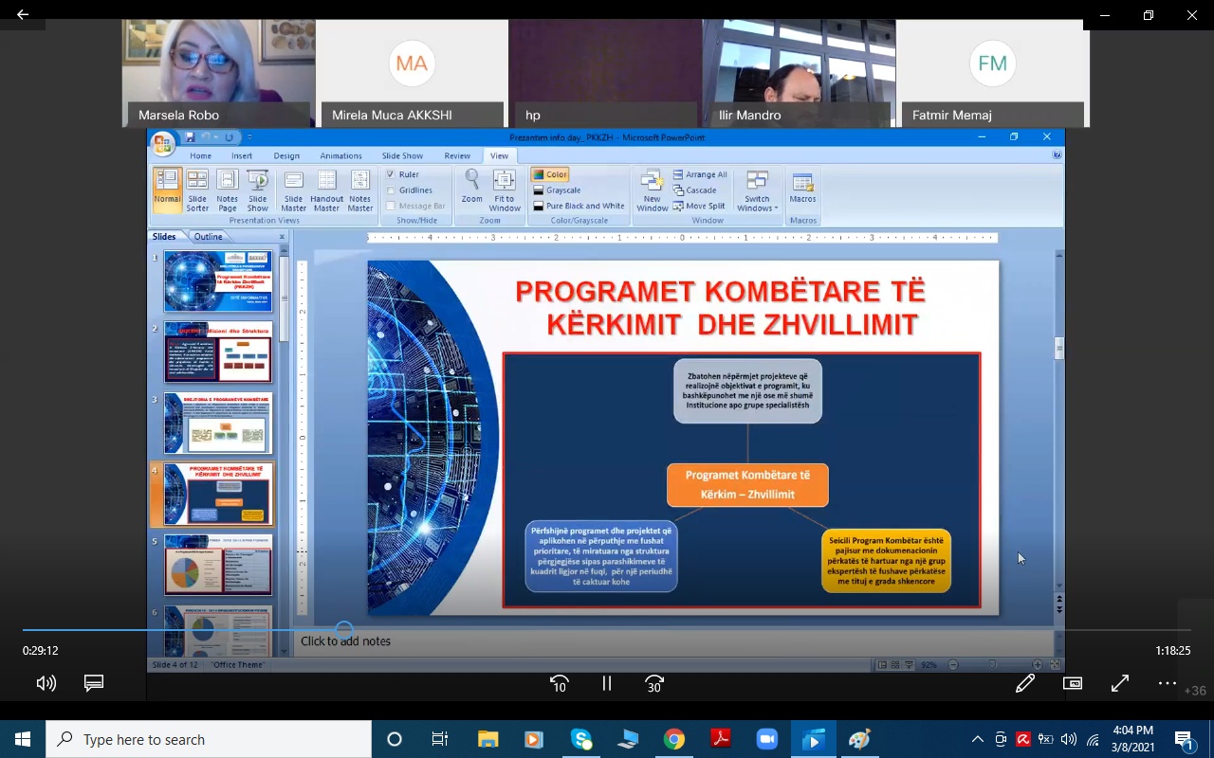Open the Zoom dialog

[472, 187]
